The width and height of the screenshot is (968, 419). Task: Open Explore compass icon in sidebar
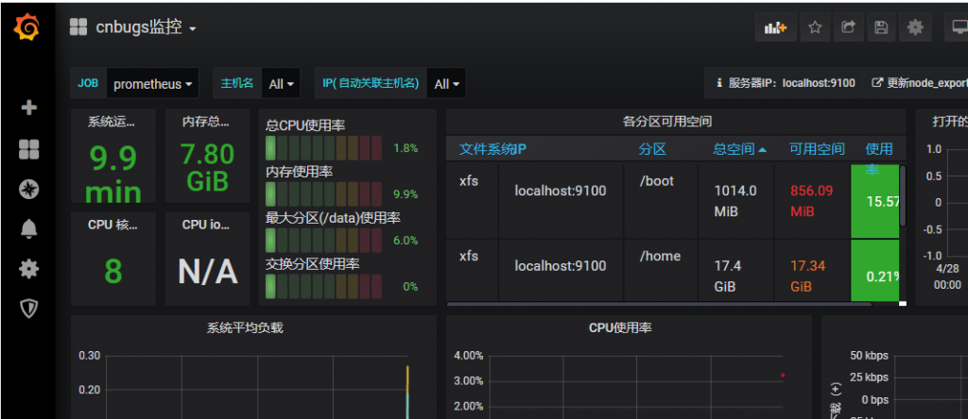(x=28, y=189)
